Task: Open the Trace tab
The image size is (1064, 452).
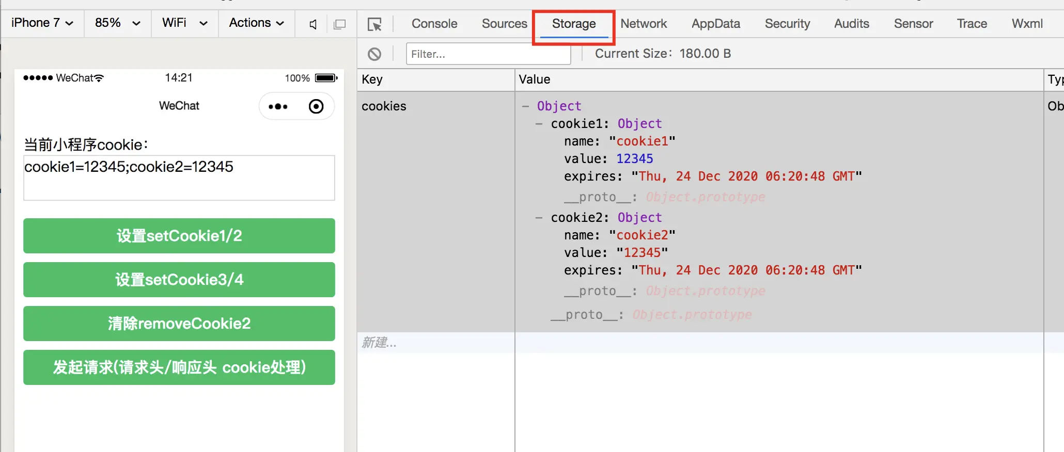Action: click(972, 24)
